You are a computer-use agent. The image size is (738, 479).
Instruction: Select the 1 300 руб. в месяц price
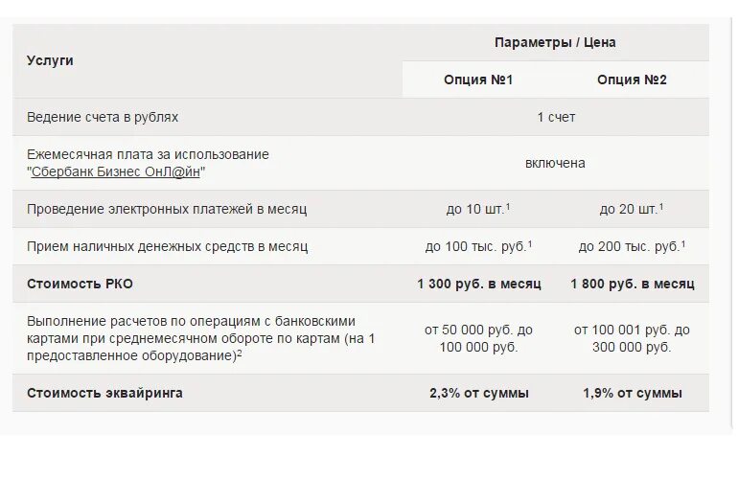coord(479,284)
